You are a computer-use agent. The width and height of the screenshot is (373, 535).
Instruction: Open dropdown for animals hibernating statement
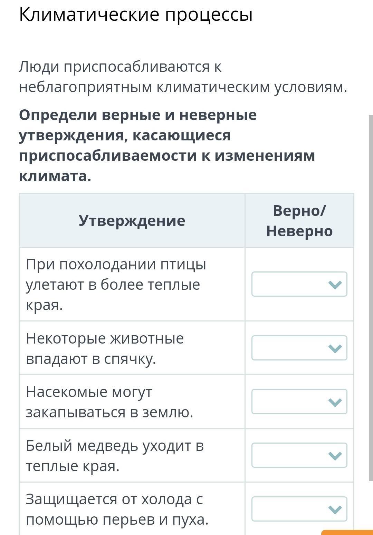tap(299, 348)
